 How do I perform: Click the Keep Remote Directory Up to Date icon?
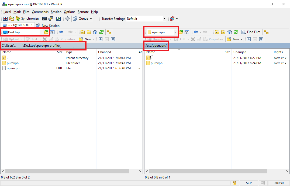[x=58, y=19]
